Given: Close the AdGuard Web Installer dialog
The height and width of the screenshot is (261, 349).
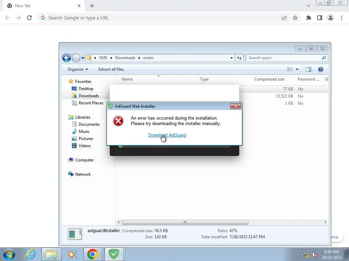Looking at the screenshot, I should [236, 106].
